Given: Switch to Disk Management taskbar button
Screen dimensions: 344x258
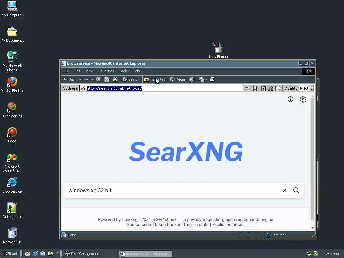Looking at the screenshot, I should (x=91, y=254).
